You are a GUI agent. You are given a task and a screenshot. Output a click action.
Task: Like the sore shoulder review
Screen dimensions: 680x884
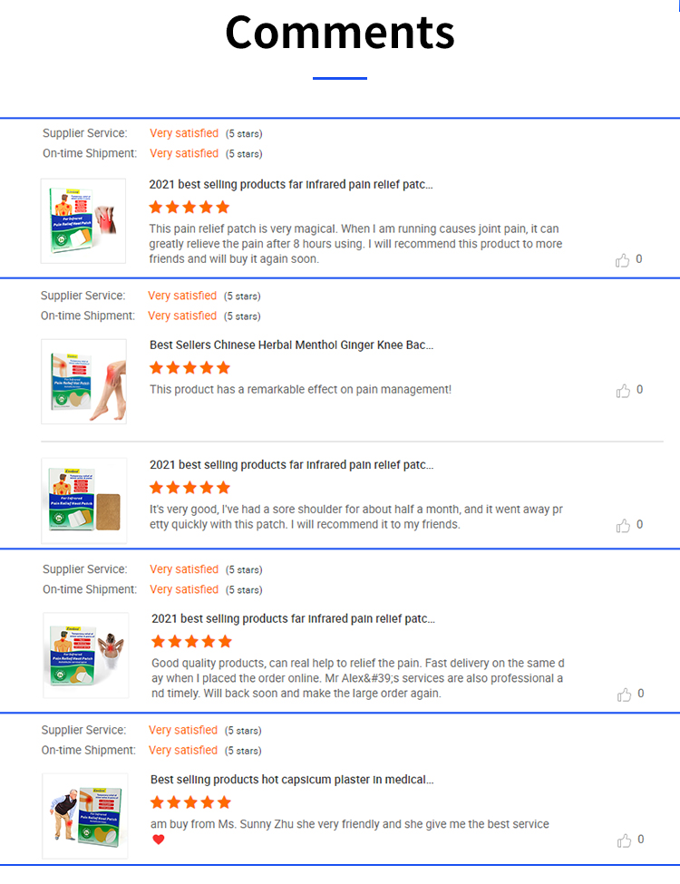tap(623, 526)
